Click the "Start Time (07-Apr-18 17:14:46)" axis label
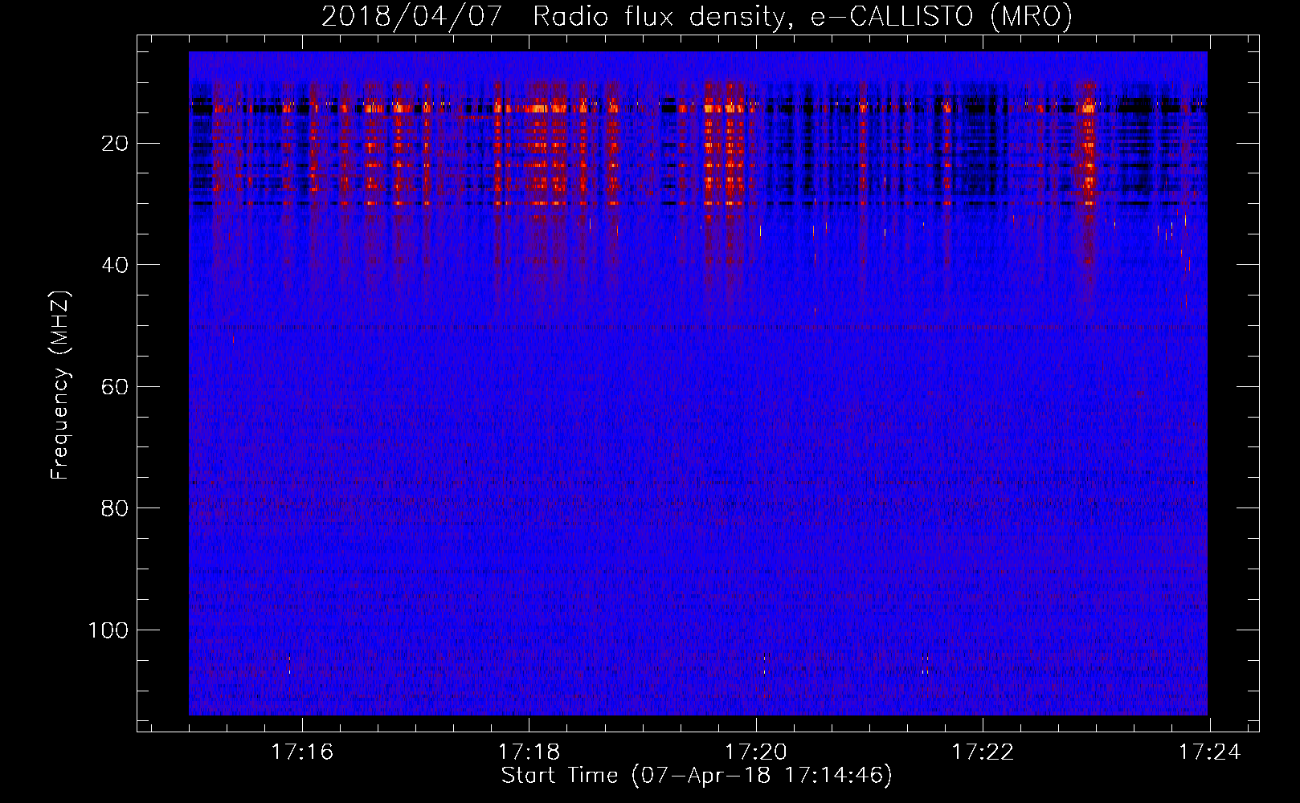Viewport: 1300px width, 803px height. [697, 776]
